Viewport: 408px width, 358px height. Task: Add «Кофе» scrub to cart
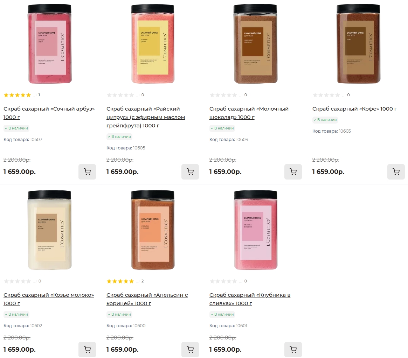[396, 172]
